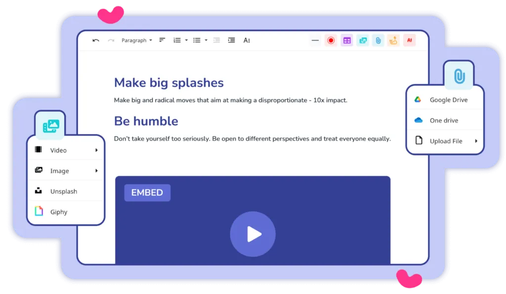Click the undo arrow icon
Image resolution: width=506 pixels, height=294 pixels.
(x=95, y=40)
